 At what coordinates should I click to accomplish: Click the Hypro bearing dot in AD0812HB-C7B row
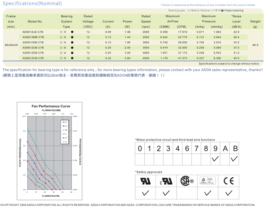click(72, 42)
